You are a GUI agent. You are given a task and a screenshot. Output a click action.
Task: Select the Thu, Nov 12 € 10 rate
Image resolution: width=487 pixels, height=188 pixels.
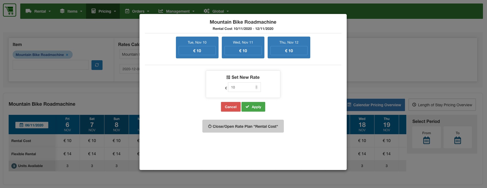coord(289,51)
